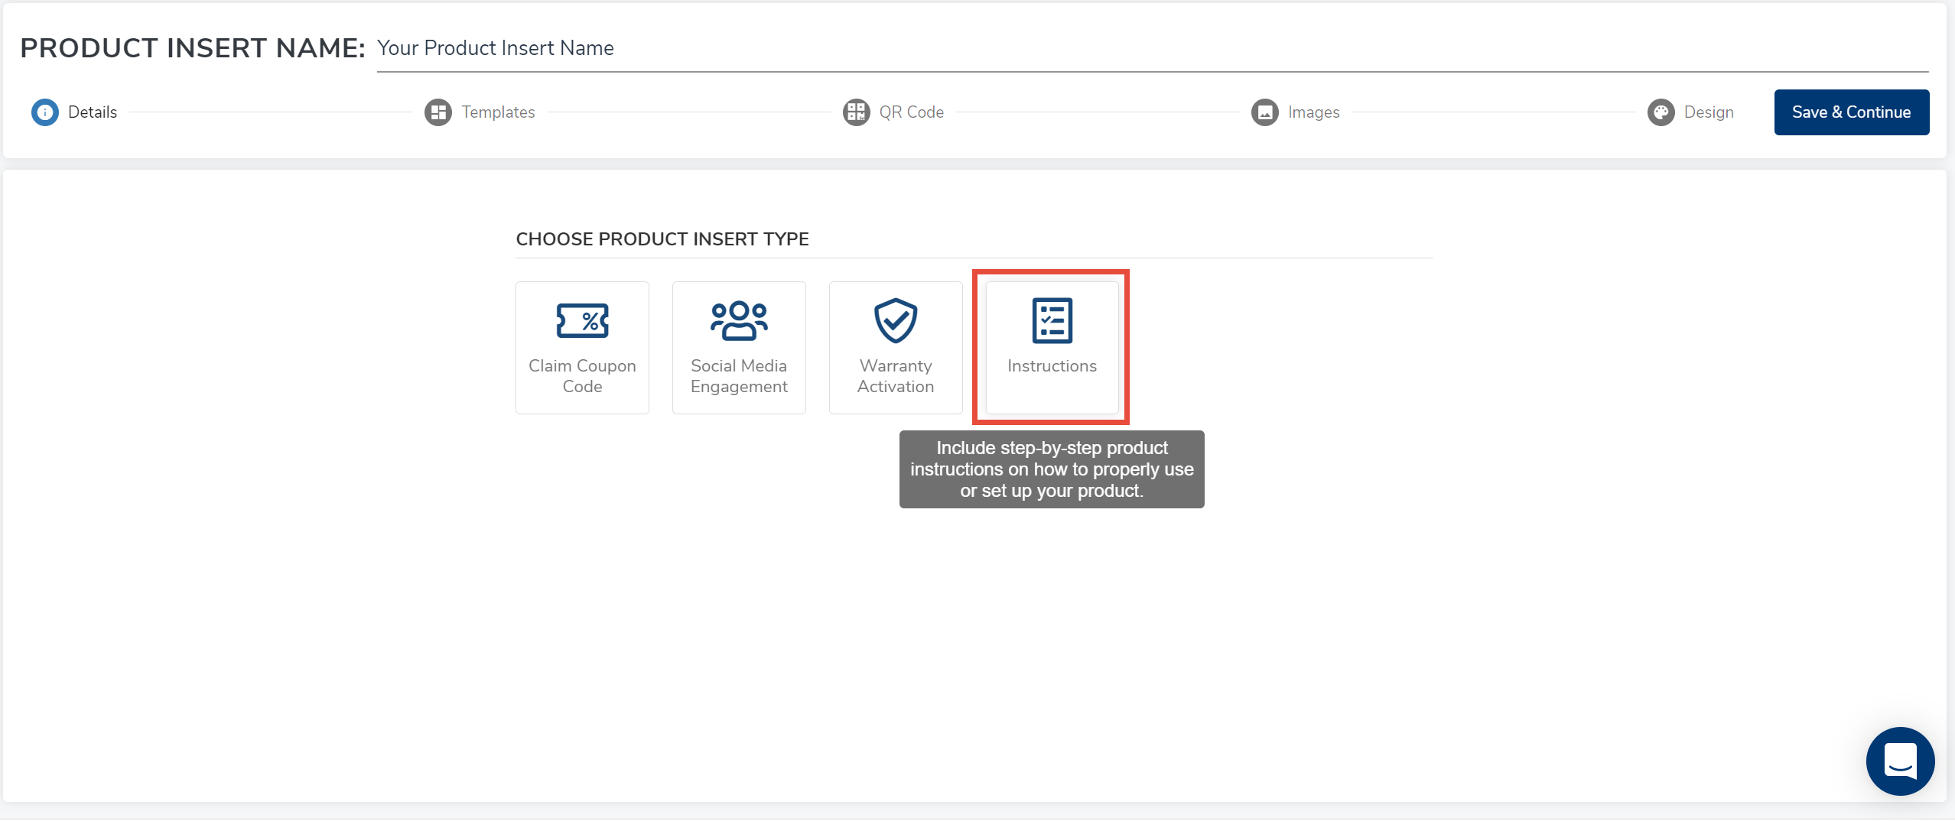The image size is (1955, 821).
Task: Open the live chat widget
Action: tap(1900, 761)
